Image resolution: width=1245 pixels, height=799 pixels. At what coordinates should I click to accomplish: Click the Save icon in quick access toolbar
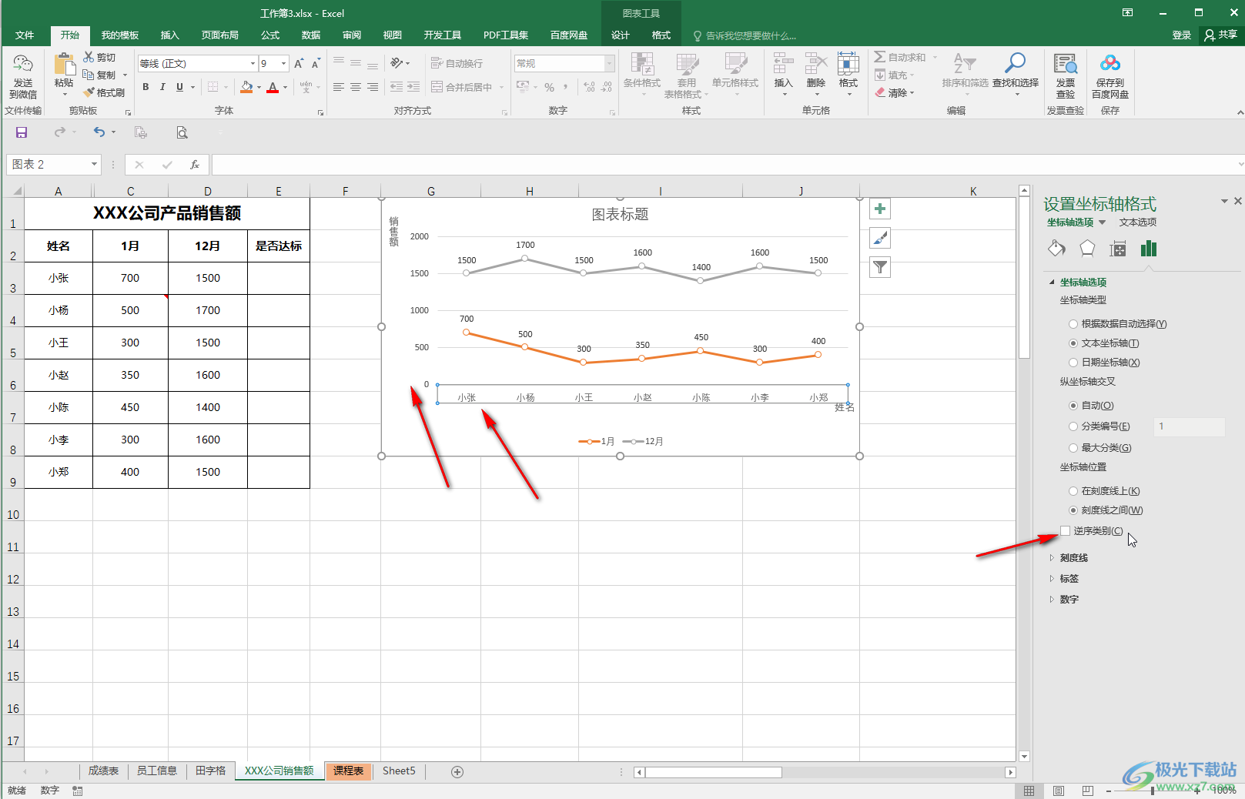tap(22, 132)
